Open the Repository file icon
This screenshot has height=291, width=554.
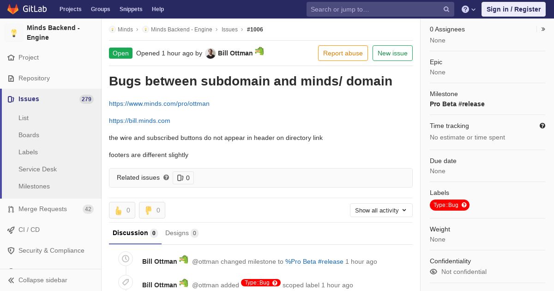(x=11, y=79)
